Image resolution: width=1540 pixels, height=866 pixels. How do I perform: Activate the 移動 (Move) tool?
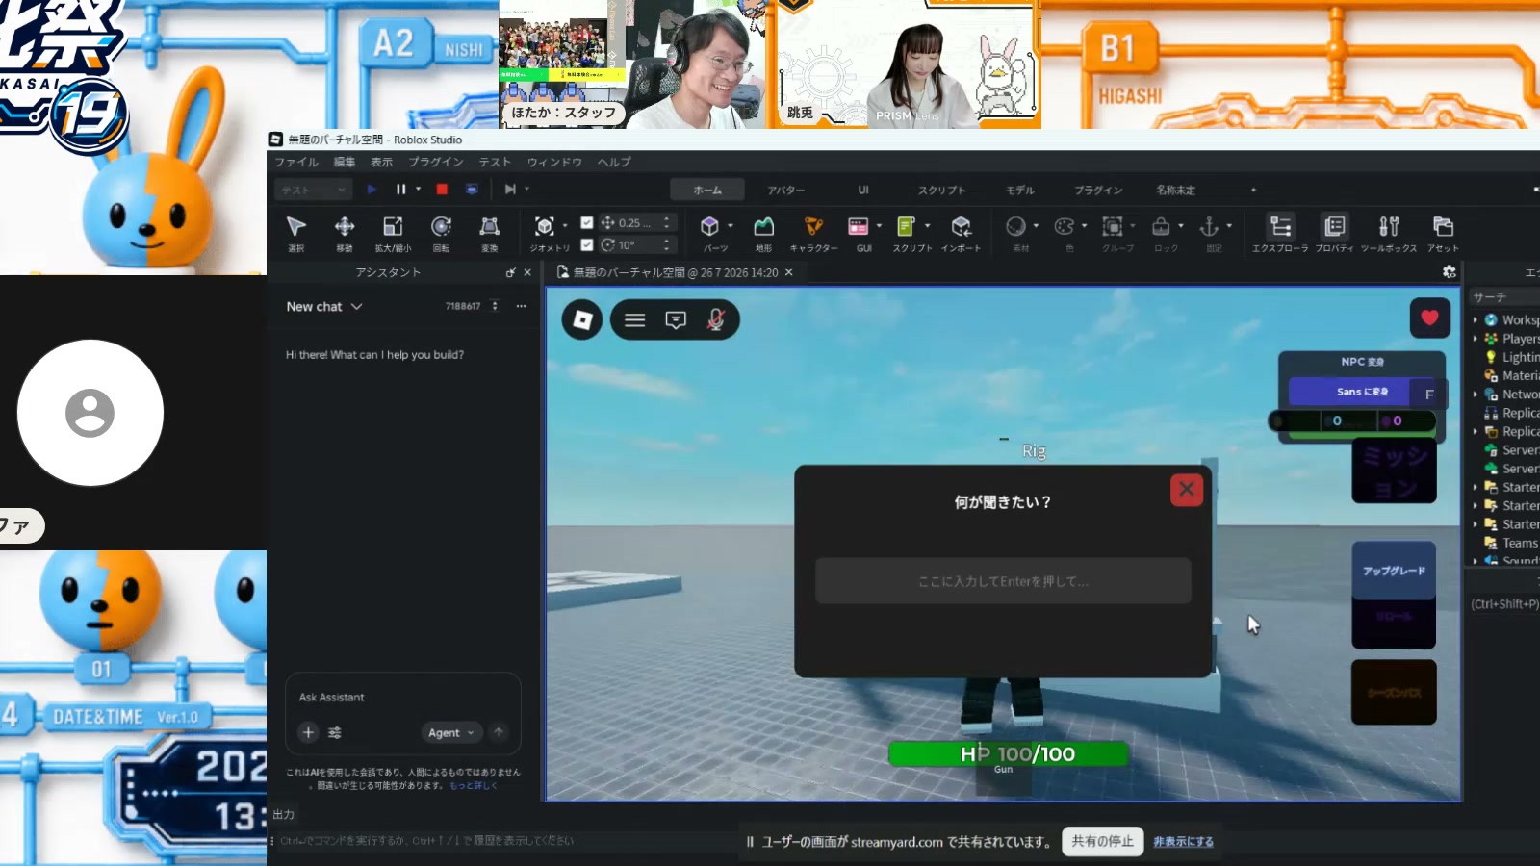(x=344, y=227)
